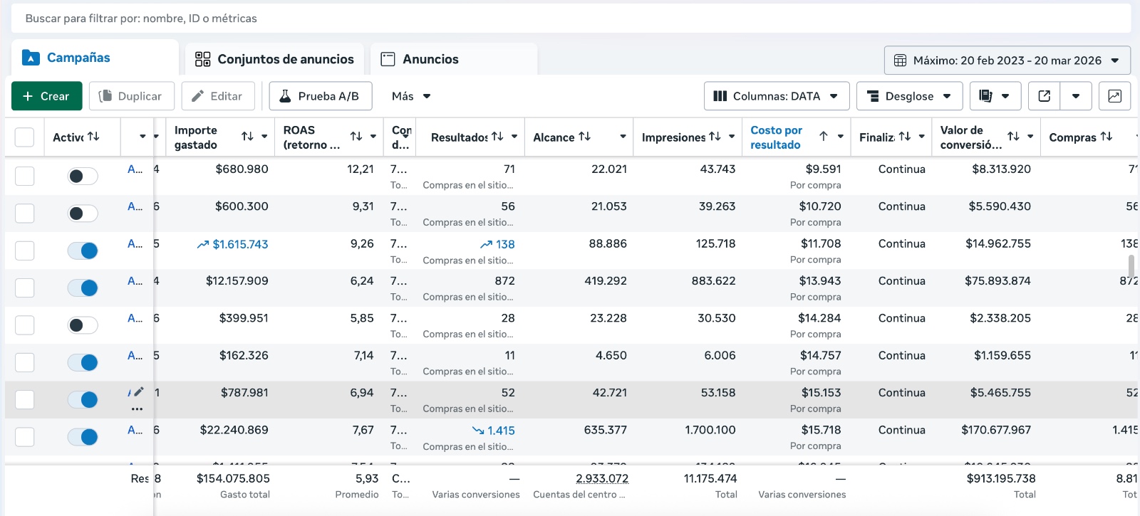Image resolution: width=1140 pixels, height=516 pixels.
Task: Open the three-dots menu in the highlighted row
Action: click(137, 409)
